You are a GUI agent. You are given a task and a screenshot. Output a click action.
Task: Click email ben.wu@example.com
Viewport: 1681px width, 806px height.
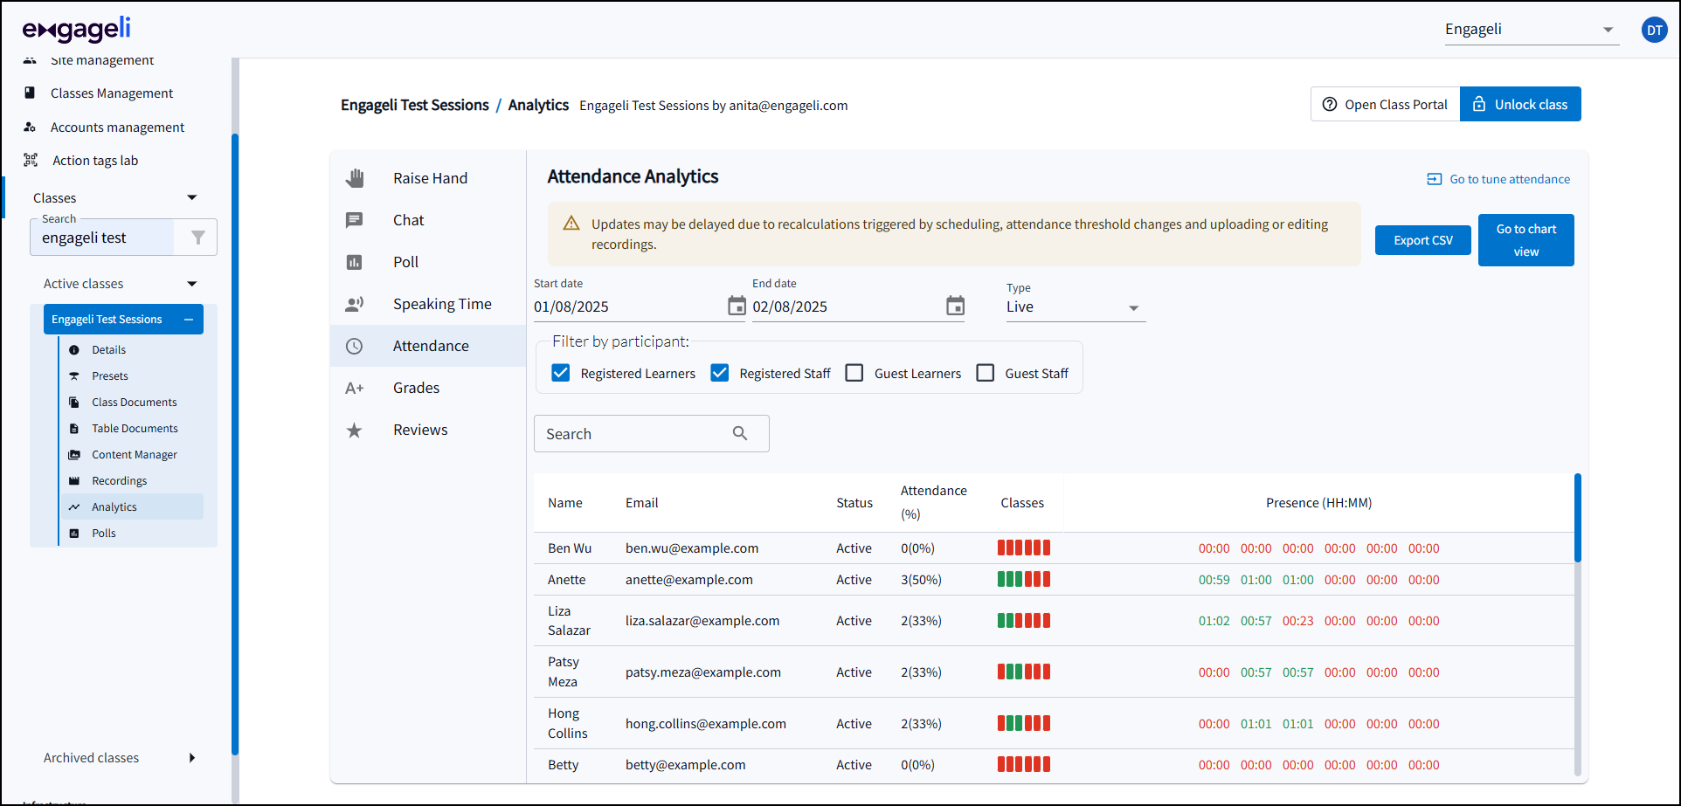point(692,548)
